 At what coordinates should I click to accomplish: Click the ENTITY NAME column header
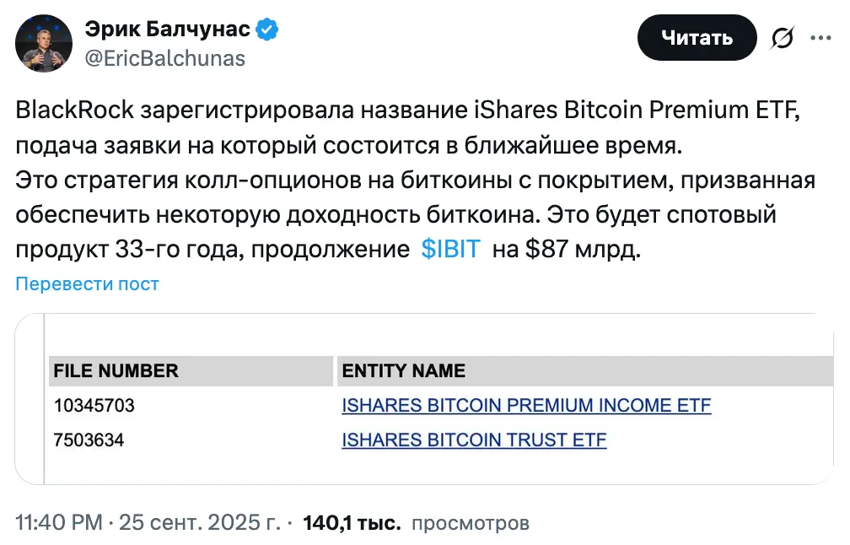click(x=403, y=371)
